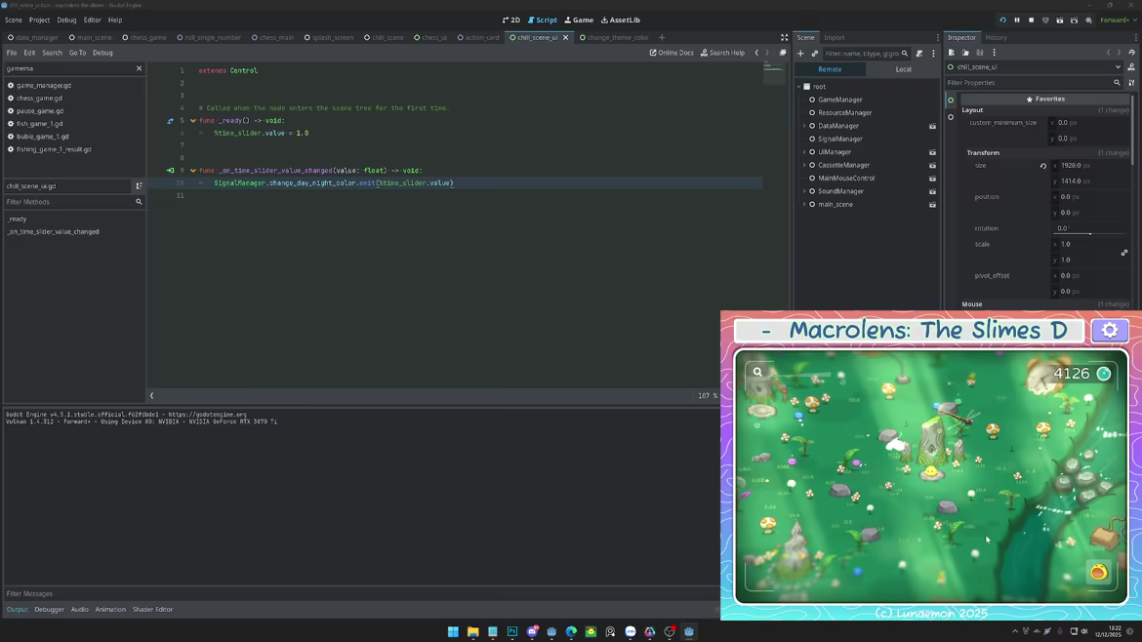Open the Debugger bottom panel
Image resolution: width=1142 pixels, height=642 pixels.
[49, 609]
